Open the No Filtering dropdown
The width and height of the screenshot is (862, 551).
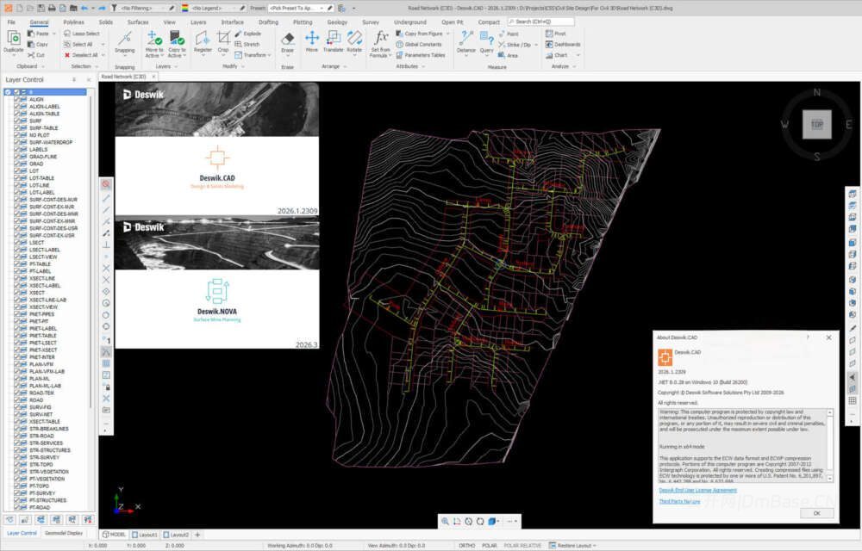tap(144, 9)
